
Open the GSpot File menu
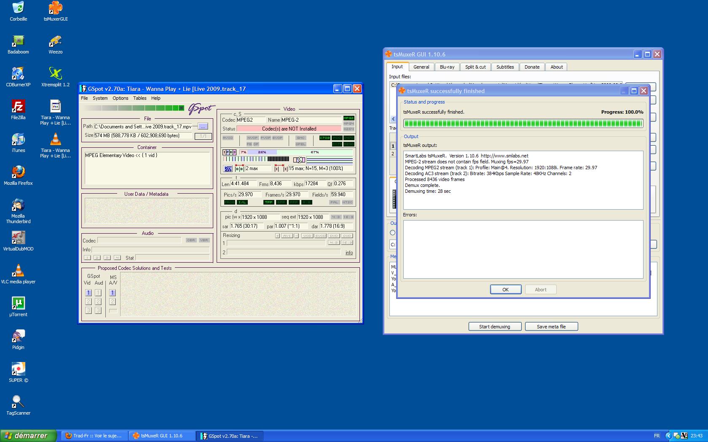pos(84,98)
